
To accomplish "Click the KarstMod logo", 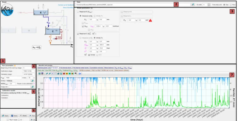I will 7,10.
